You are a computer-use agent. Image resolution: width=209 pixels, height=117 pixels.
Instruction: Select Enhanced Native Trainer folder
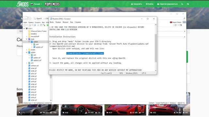coord(39,31)
